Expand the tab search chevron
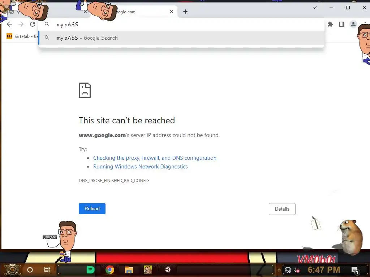The image size is (370, 277). pos(315,8)
